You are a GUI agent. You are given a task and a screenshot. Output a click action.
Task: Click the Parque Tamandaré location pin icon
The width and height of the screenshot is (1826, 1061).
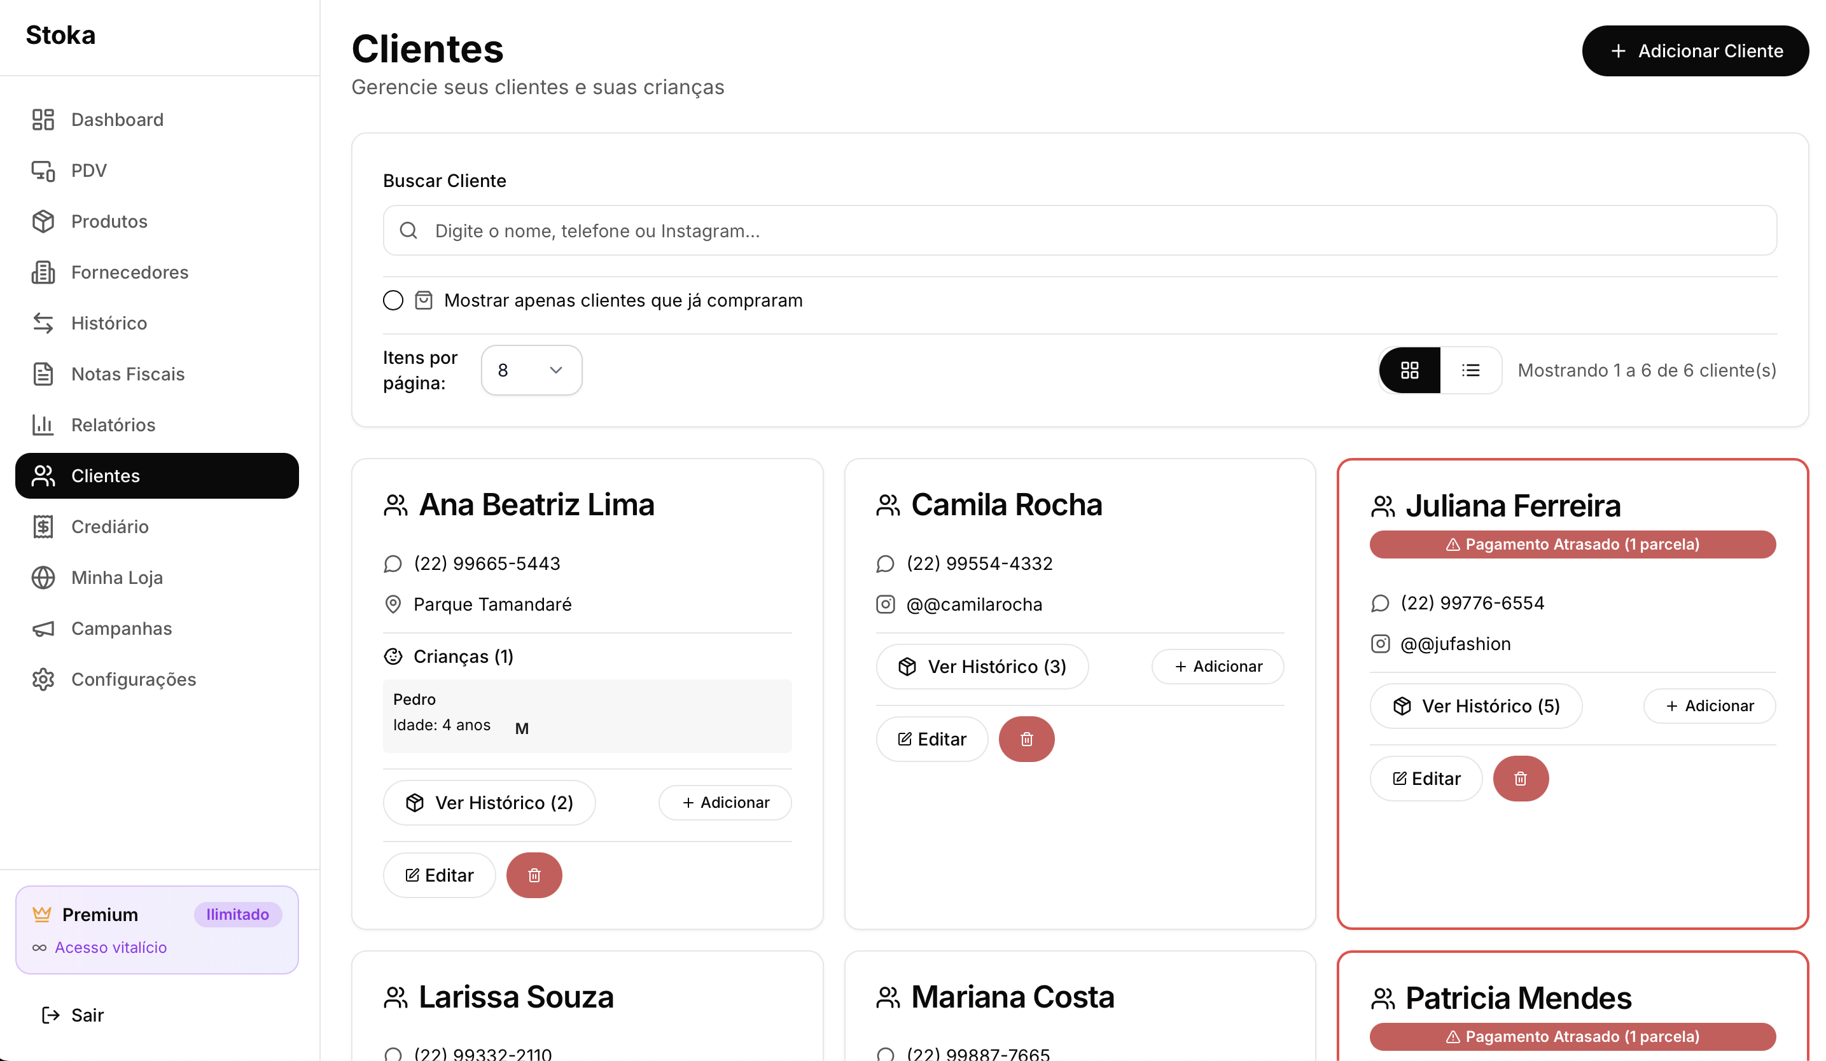pos(393,604)
